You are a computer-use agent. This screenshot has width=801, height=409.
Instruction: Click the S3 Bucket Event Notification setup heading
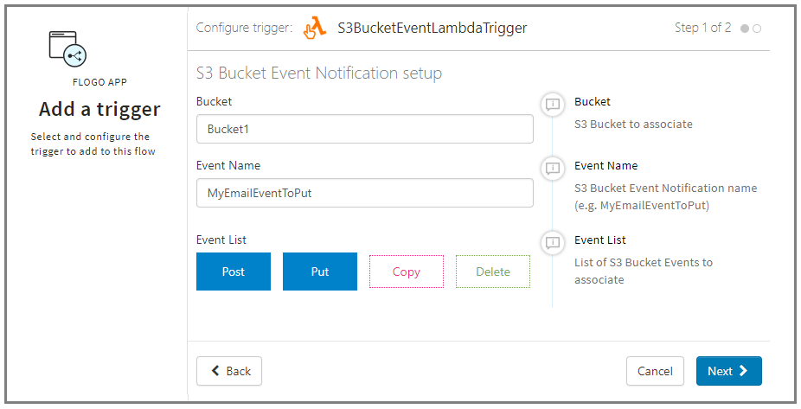click(x=319, y=73)
